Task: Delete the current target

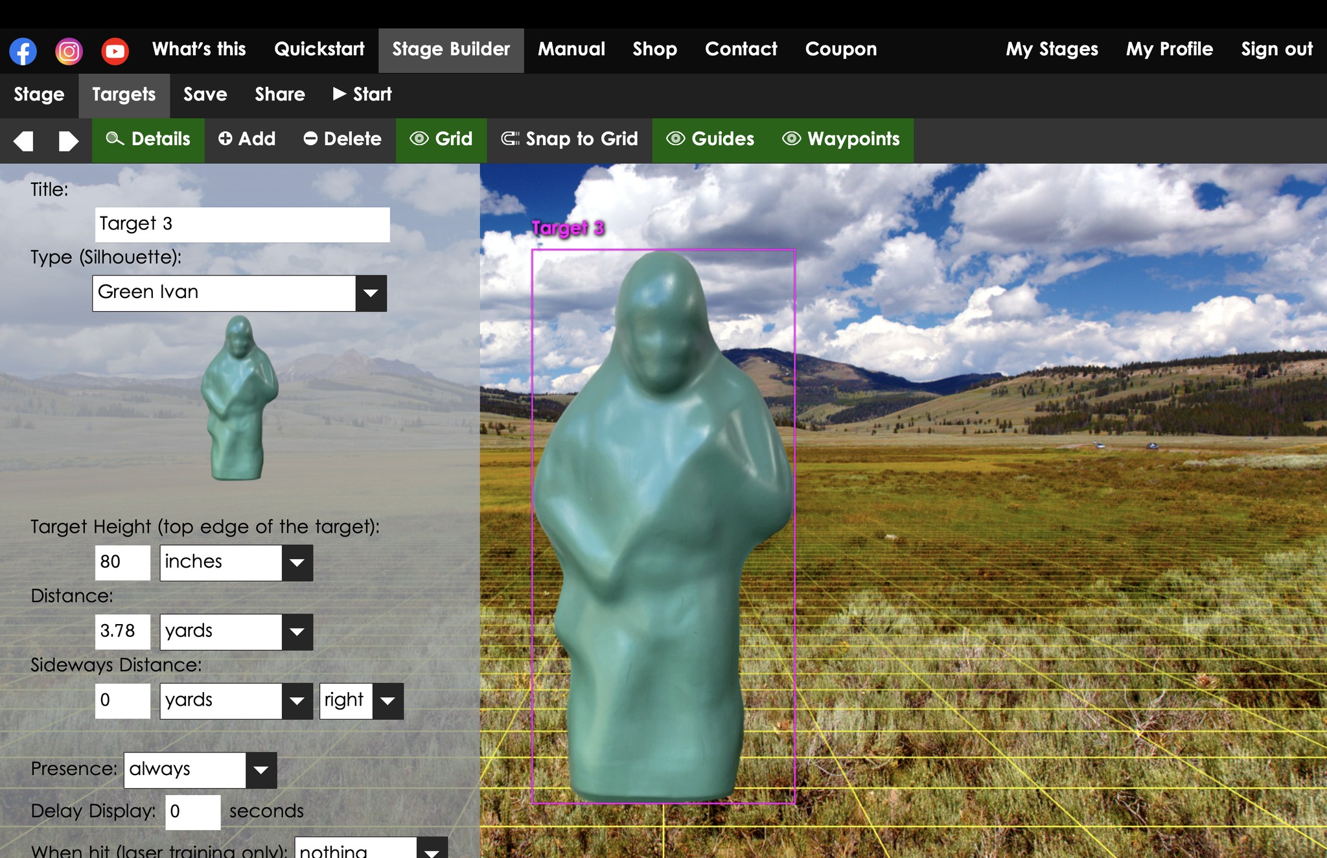Action: pyautogui.click(x=343, y=139)
